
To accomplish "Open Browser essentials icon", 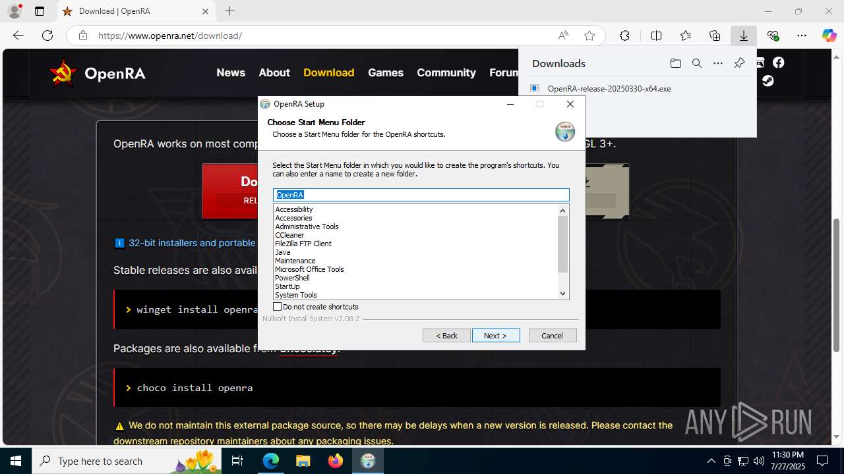I will [773, 36].
